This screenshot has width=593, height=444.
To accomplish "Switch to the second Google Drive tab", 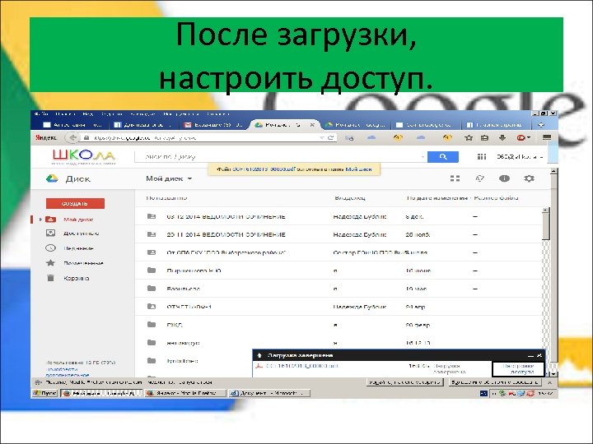I will pyautogui.click(x=356, y=125).
